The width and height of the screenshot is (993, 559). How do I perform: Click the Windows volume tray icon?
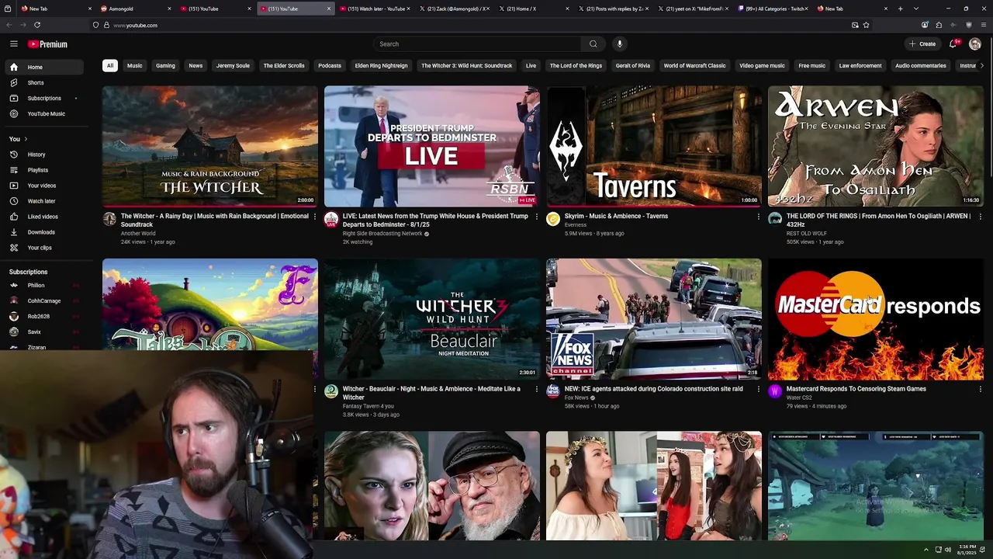[x=947, y=550]
